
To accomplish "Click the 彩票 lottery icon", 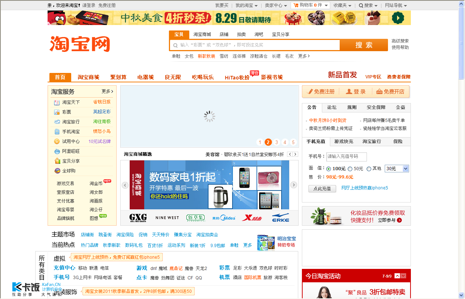I will (x=57, y=112).
